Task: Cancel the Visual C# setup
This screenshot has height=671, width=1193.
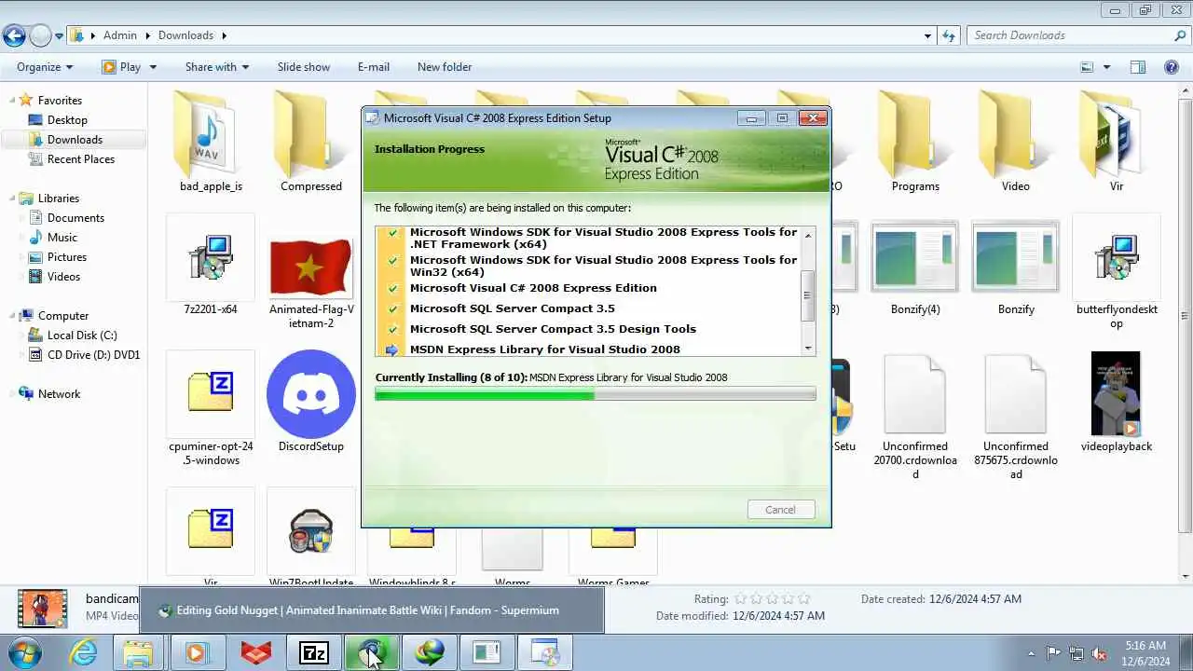Action: (x=780, y=510)
